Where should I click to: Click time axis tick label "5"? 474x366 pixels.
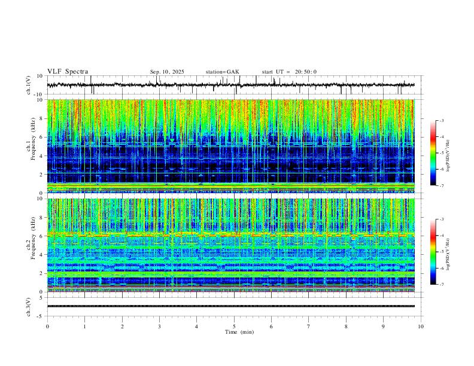click(234, 327)
